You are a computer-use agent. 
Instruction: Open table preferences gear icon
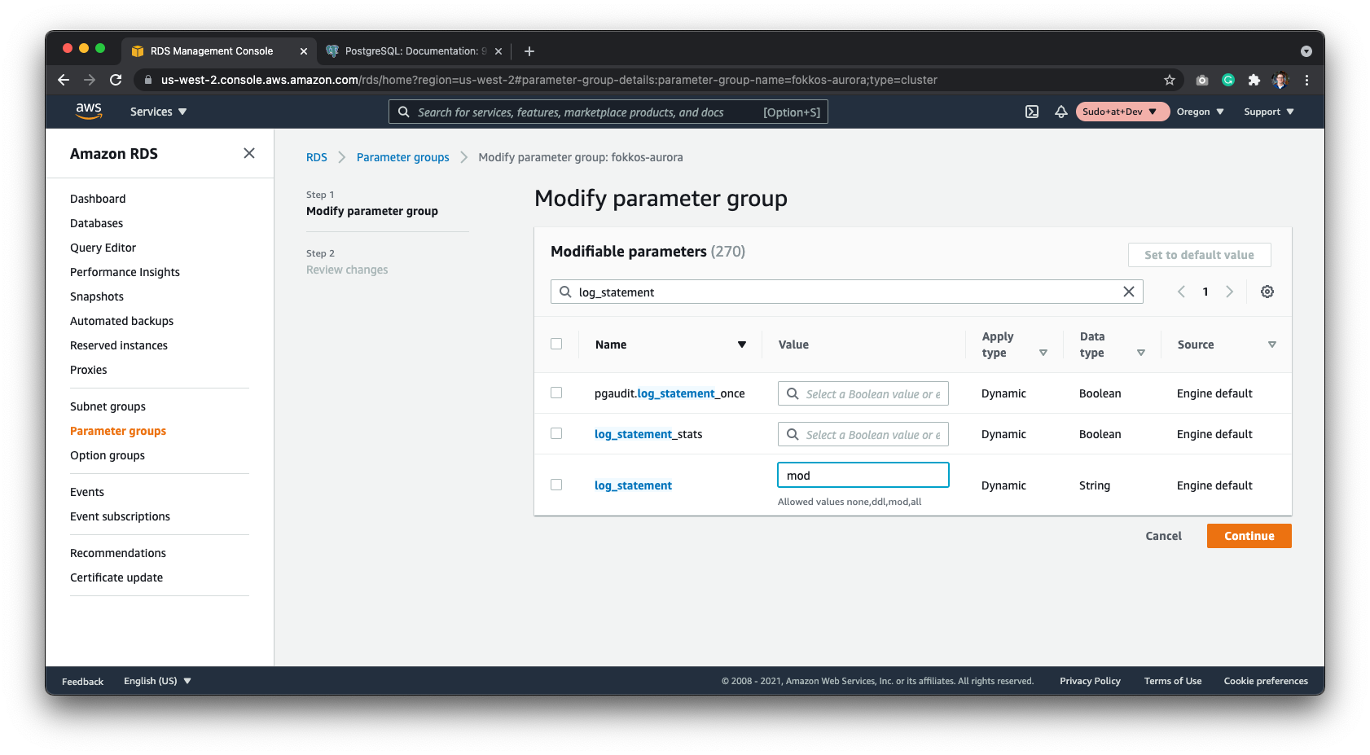click(1267, 292)
